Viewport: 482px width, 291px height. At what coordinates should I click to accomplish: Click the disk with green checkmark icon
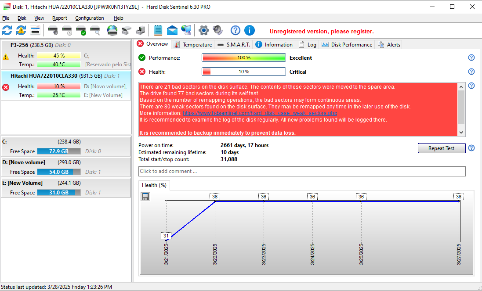pyautogui.click(x=81, y=30)
